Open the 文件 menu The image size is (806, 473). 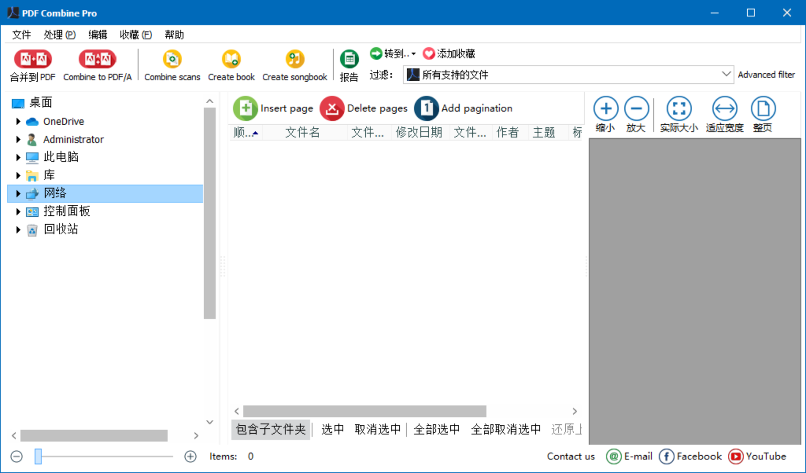click(22, 35)
